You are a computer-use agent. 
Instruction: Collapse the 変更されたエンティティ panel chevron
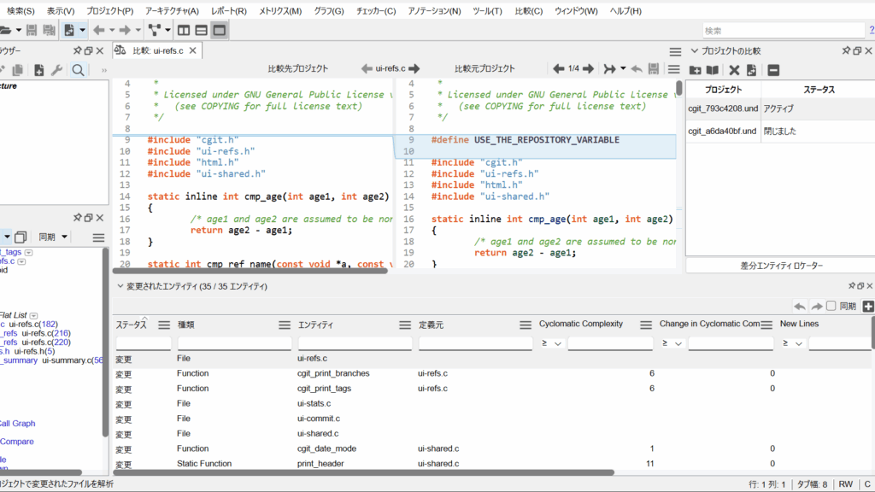pyautogui.click(x=120, y=286)
